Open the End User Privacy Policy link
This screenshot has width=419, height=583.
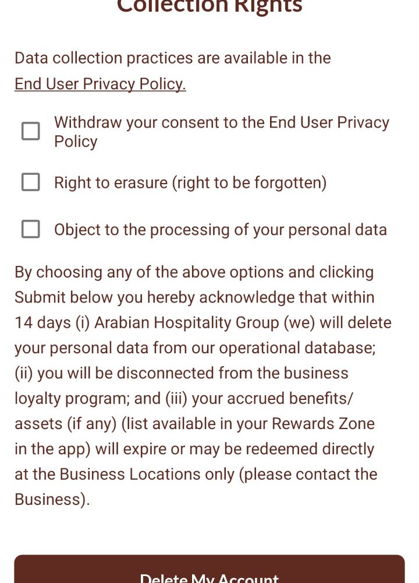point(100,84)
